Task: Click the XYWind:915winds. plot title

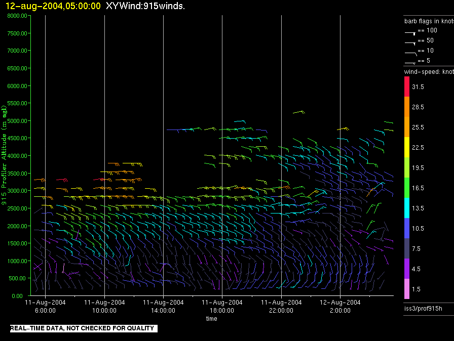Action: (x=145, y=6)
